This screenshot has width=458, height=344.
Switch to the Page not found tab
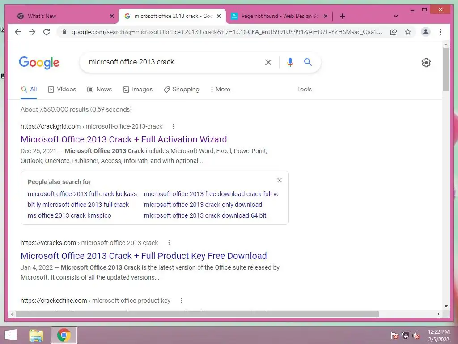(279, 16)
